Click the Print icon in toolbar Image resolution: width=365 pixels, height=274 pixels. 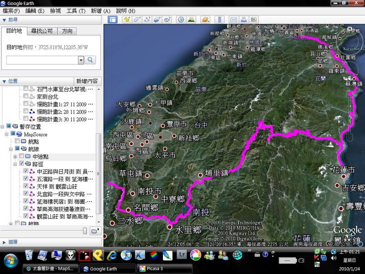click(244, 20)
